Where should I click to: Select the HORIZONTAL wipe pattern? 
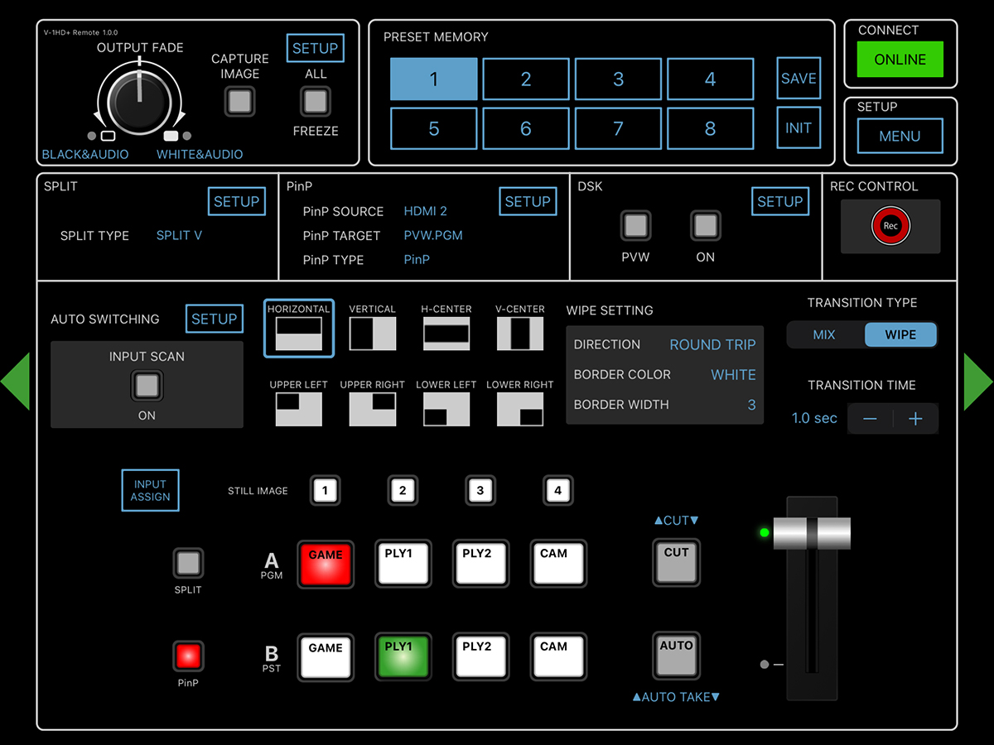[x=299, y=328]
